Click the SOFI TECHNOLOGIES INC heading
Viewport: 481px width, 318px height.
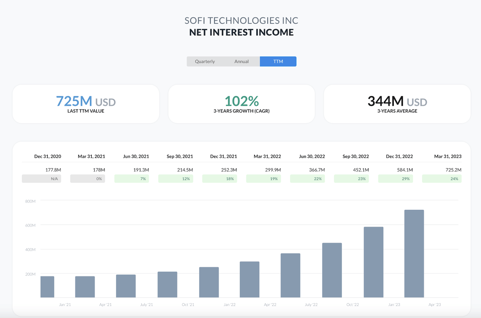(x=241, y=20)
